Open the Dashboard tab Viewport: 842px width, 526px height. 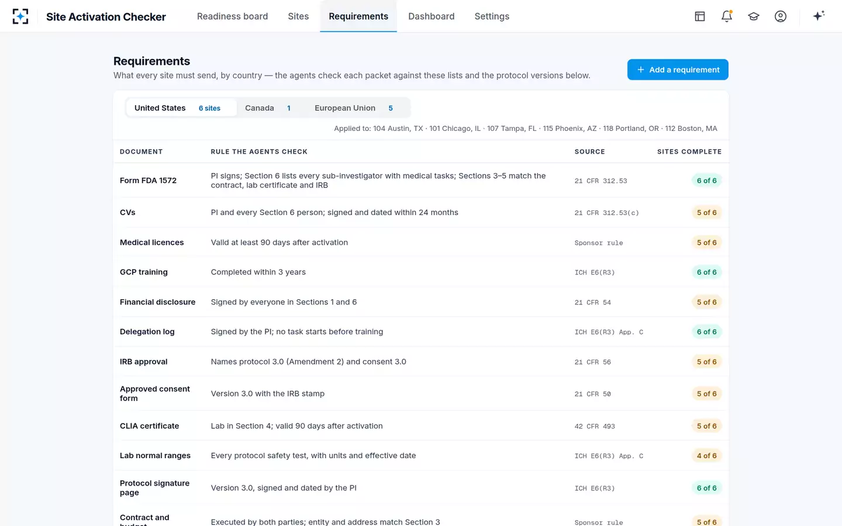coord(432,16)
